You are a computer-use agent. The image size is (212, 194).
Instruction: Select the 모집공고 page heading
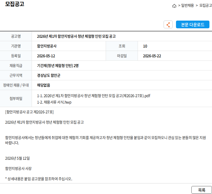click(x=15, y=4)
